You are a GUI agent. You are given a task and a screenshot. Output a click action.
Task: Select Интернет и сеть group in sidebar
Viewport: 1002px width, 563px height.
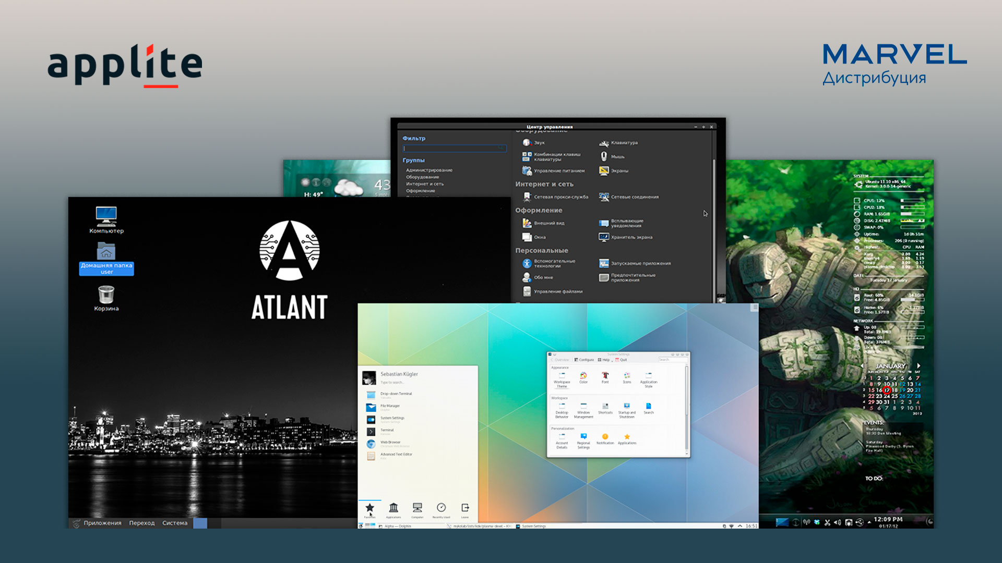425,183
